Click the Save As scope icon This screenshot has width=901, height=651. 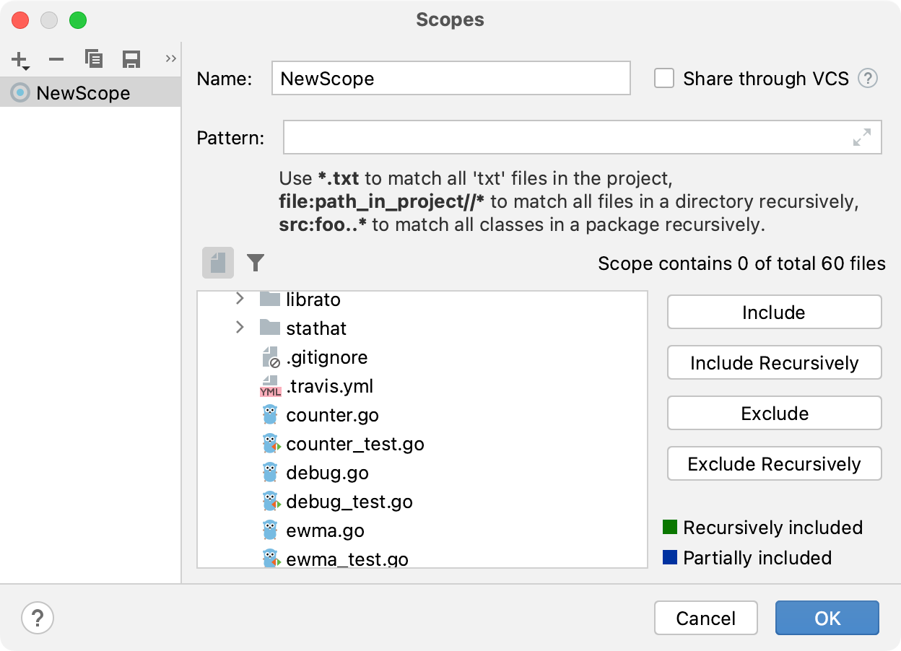click(x=131, y=59)
